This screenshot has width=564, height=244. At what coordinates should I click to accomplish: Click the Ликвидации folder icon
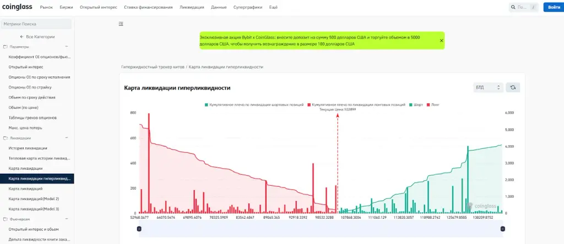6,138
